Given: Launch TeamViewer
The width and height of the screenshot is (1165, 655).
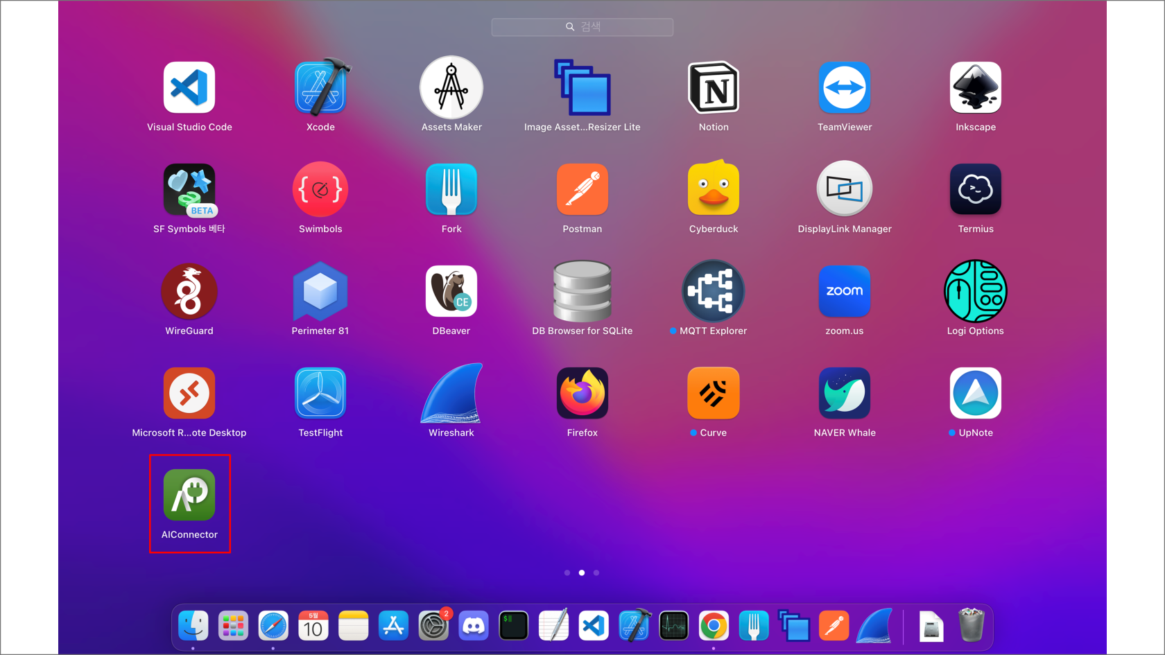Looking at the screenshot, I should [844, 88].
